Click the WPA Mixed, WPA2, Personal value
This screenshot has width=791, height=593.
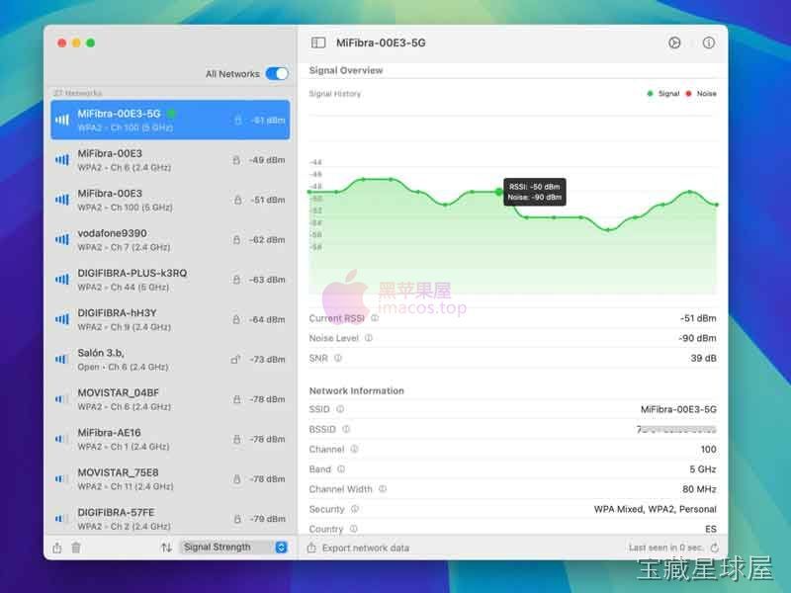655,509
